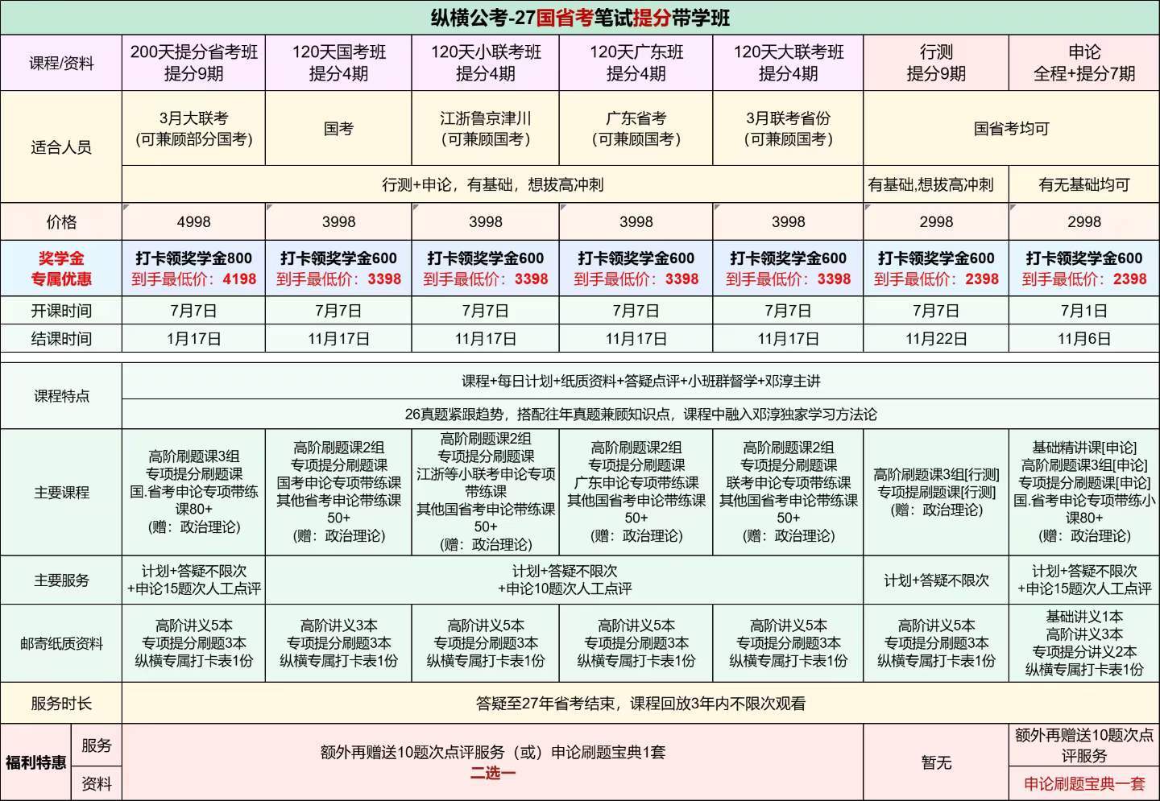Screen dimensions: 1160x801
Task: Click main course cell with 联考申论专项带练课
Action: 788,492
